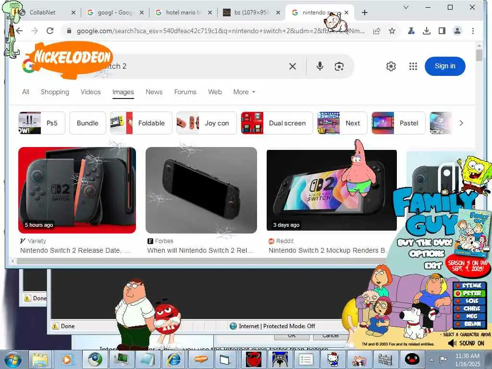Select the Shopping search category
The width and height of the screenshot is (492, 369).
pyautogui.click(x=55, y=92)
